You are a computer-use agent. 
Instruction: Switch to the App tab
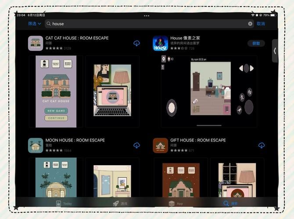pyautogui.click(x=176, y=204)
